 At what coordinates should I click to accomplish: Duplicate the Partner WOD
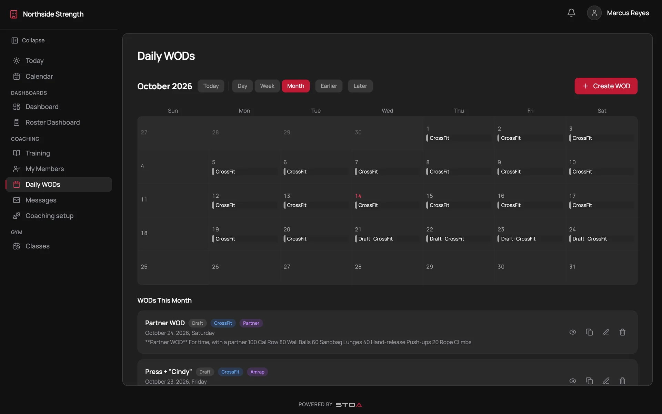click(x=589, y=332)
